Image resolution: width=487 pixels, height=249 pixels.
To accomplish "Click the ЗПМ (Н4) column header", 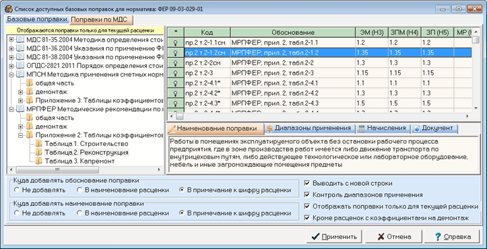I will [405, 32].
